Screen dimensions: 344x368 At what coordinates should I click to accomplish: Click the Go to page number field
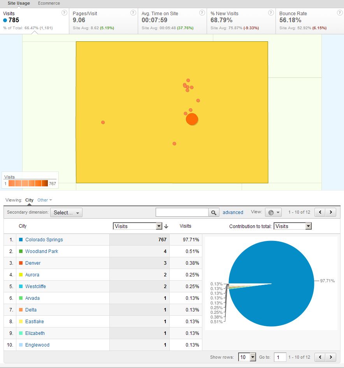pos(280,357)
